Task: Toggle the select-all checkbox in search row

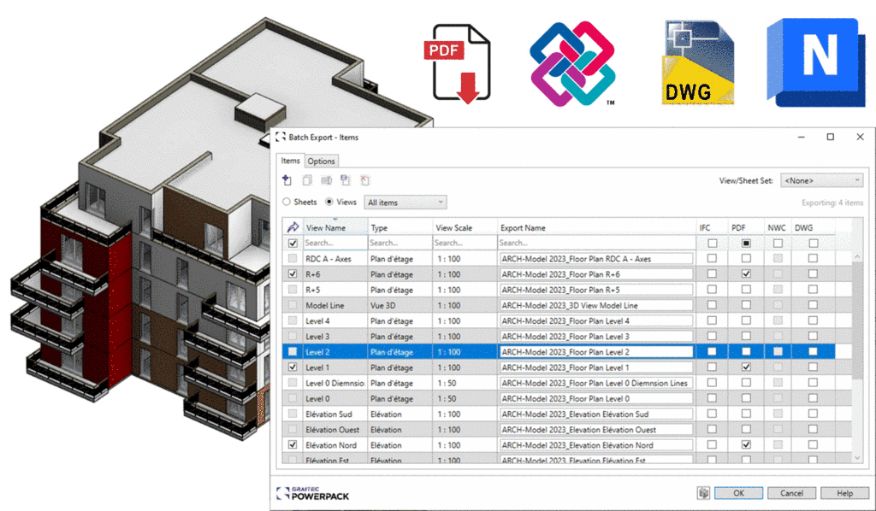Action: [293, 244]
